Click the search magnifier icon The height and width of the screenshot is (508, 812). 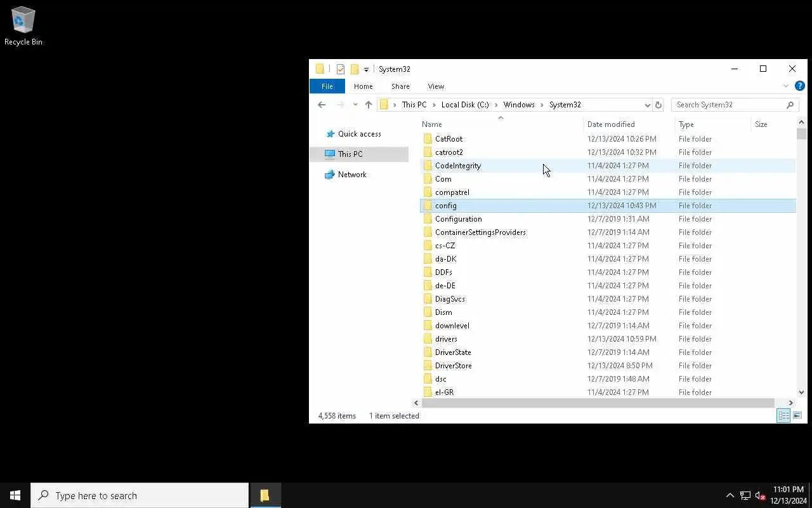tap(790, 105)
